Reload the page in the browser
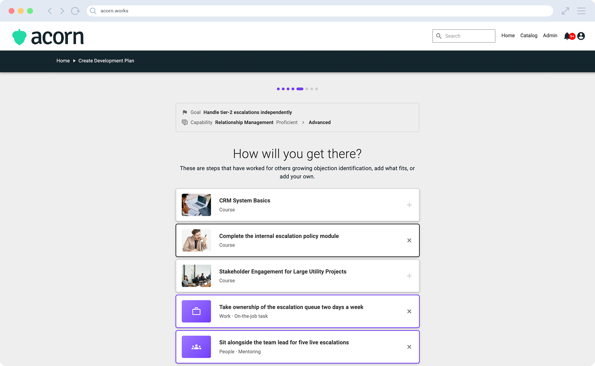 (x=75, y=11)
